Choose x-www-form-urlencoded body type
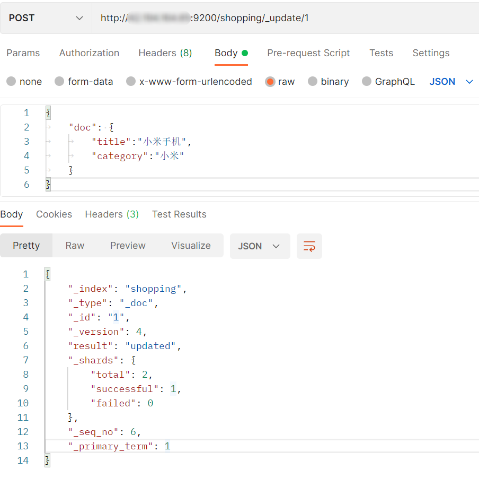479x478 pixels. click(x=131, y=82)
